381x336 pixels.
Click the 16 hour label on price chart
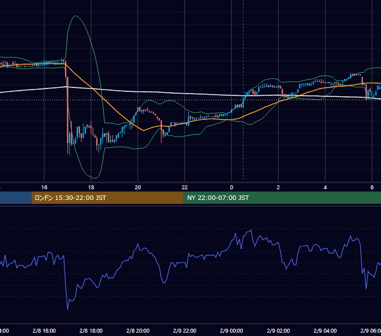tap(44, 188)
